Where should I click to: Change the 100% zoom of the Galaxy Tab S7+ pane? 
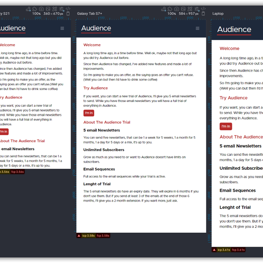pyautogui.click(x=172, y=14)
